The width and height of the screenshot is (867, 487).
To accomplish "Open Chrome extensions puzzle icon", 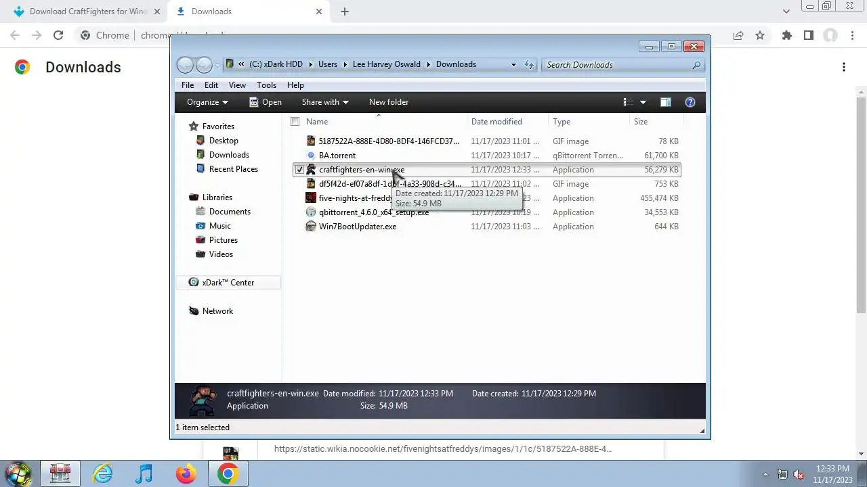I will (786, 35).
